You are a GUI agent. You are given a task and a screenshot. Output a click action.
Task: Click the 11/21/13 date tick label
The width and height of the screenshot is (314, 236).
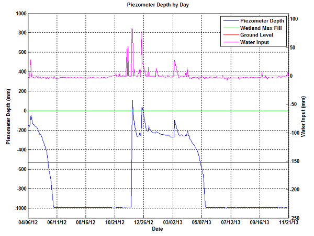pos(288,222)
